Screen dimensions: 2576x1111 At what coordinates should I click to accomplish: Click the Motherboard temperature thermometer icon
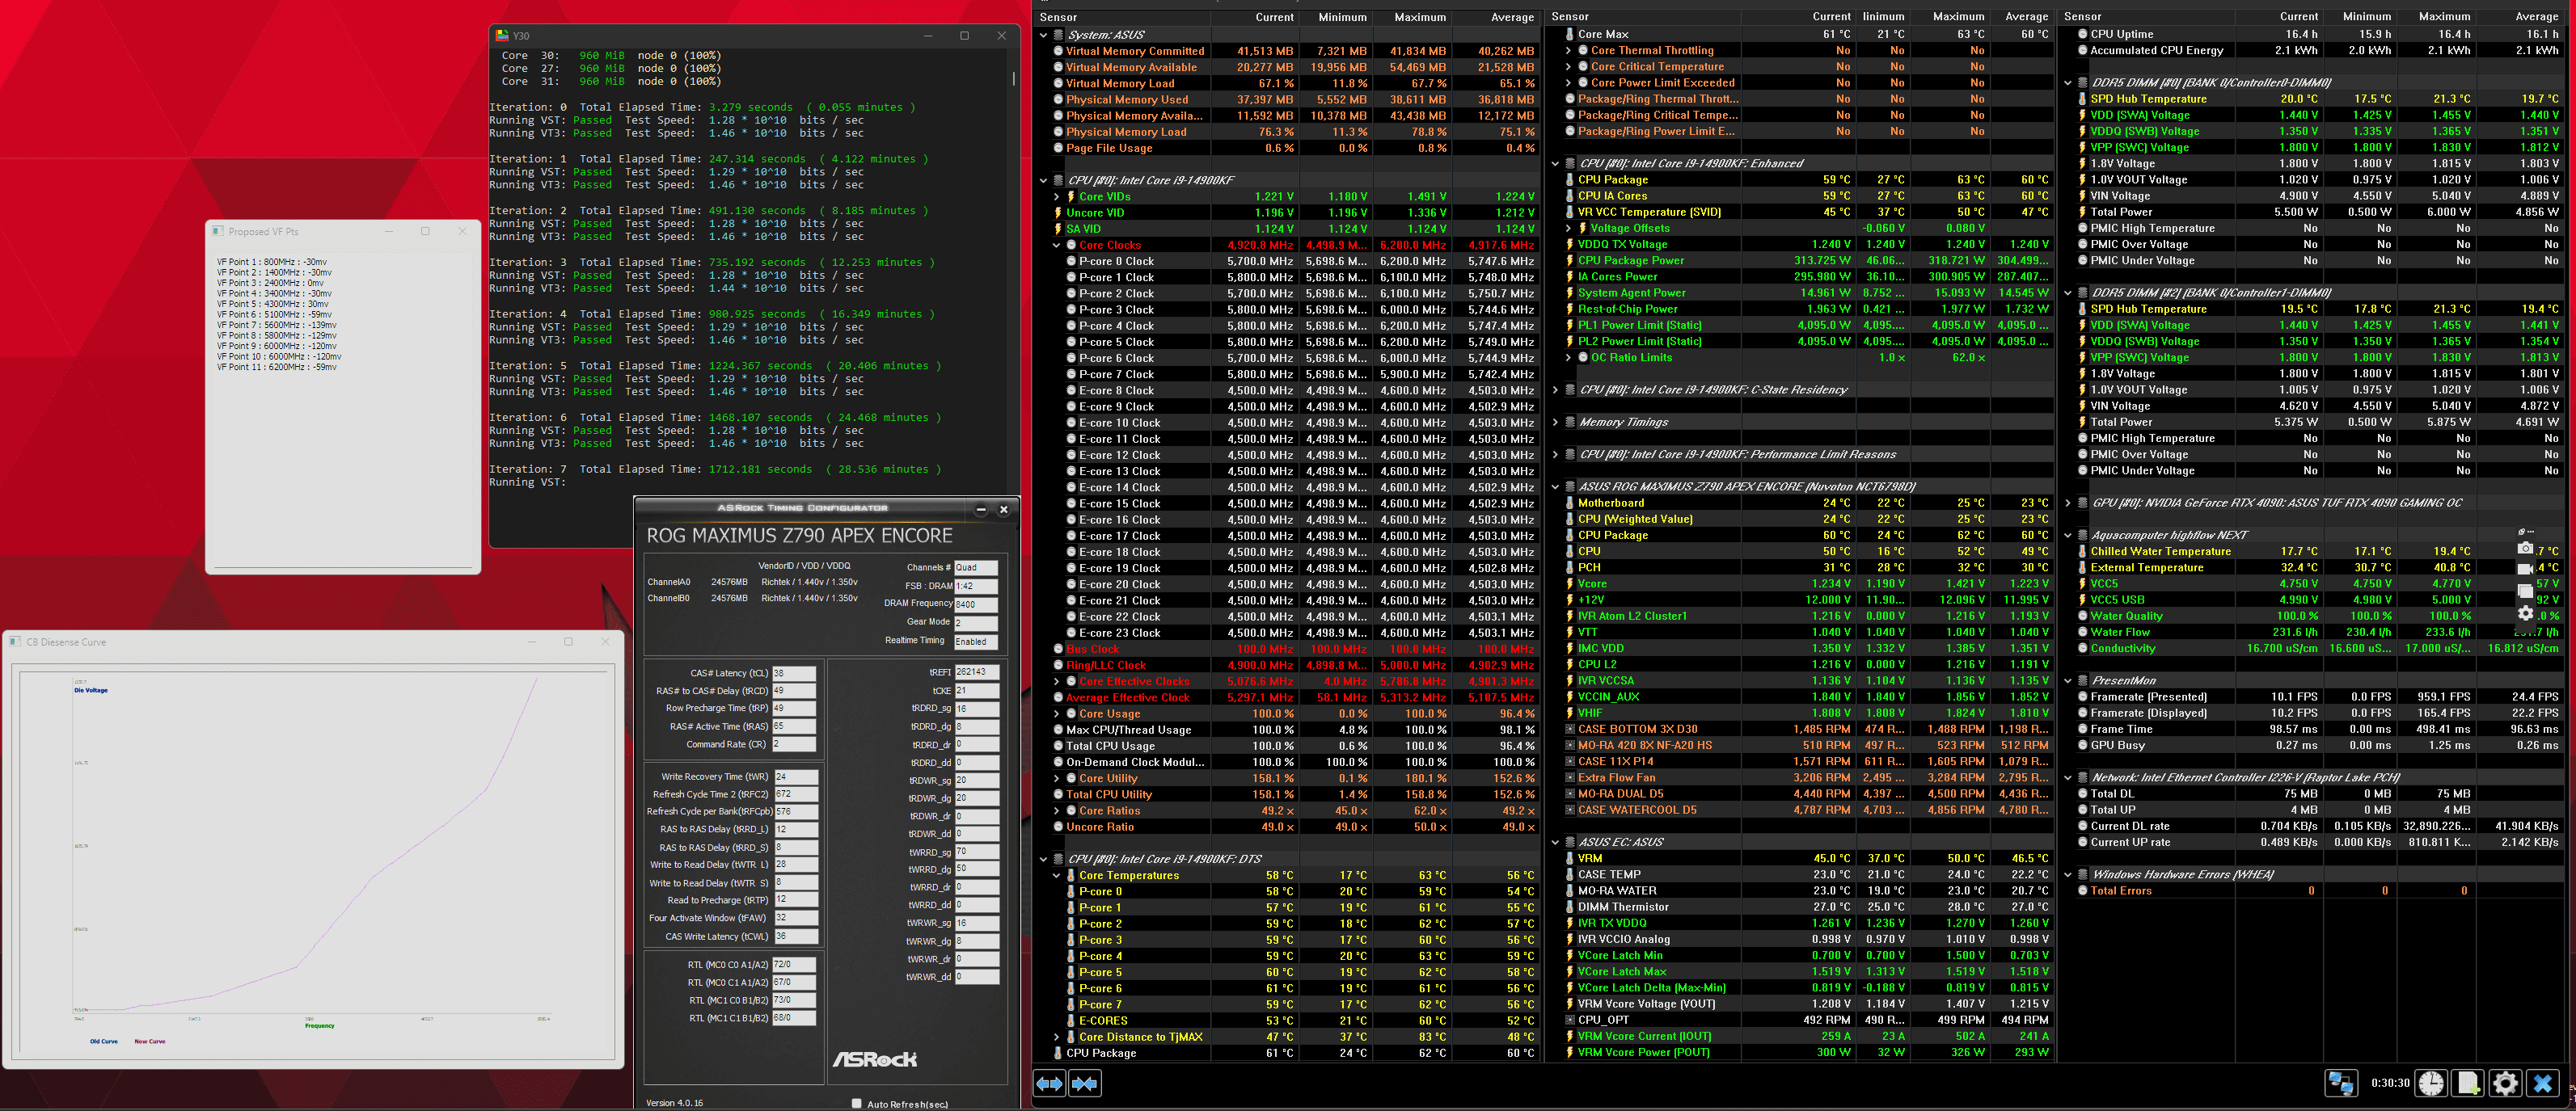pyautogui.click(x=1570, y=503)
